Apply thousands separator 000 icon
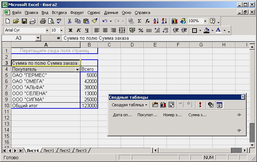Screen dimensions: 257x162 pyautogui.click(x=149, y=30)
